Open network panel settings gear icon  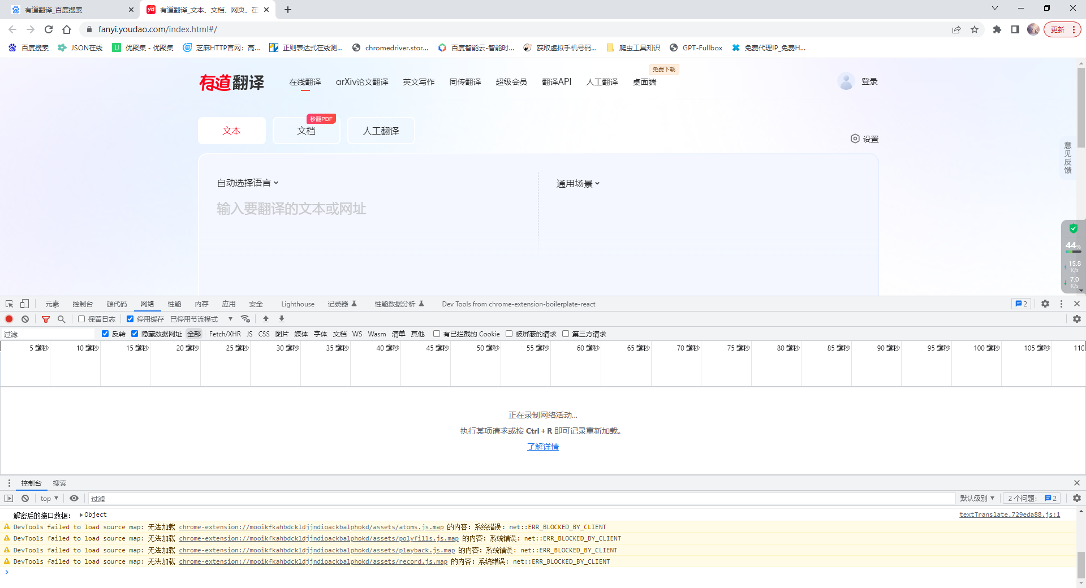pos(1077,319)
